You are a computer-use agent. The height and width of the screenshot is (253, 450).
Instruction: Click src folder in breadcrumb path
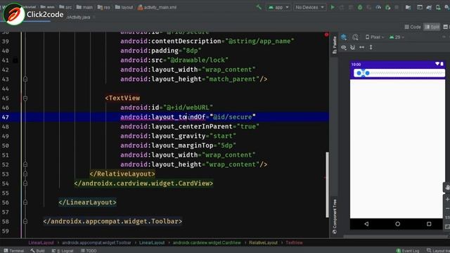65,7
